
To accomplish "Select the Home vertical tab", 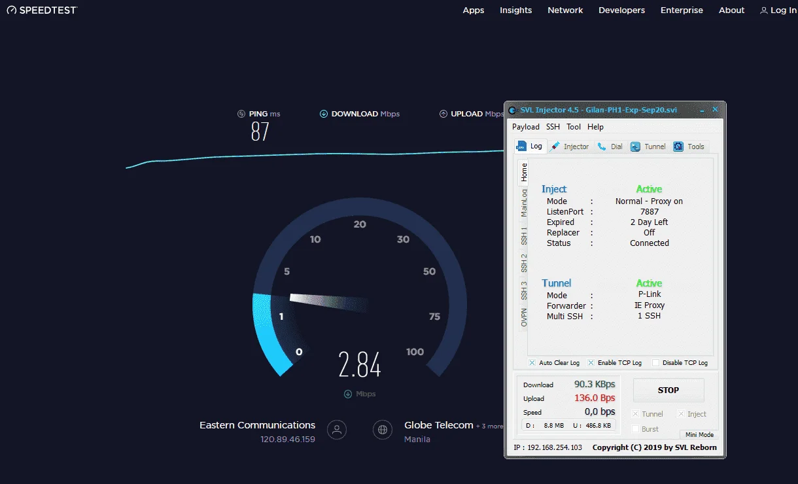I will pyautogui.click(x=523, y=173).
